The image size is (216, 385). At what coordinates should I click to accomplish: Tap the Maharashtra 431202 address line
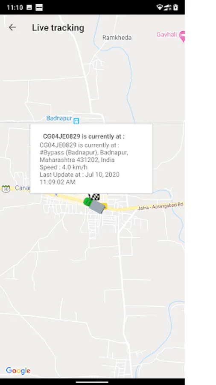[x=77, y=160]
